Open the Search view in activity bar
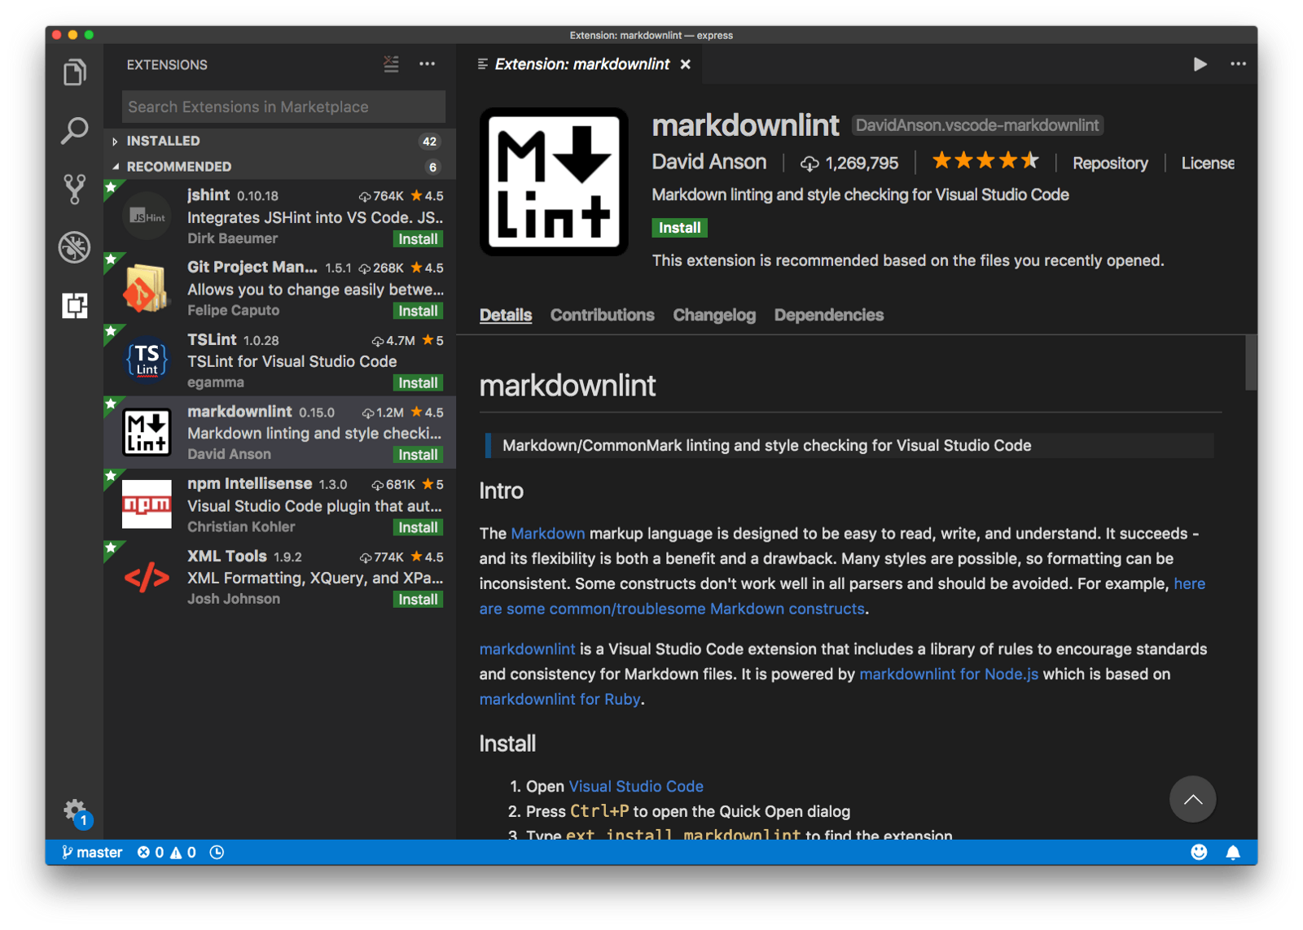1303x930 pixels. 74,130
